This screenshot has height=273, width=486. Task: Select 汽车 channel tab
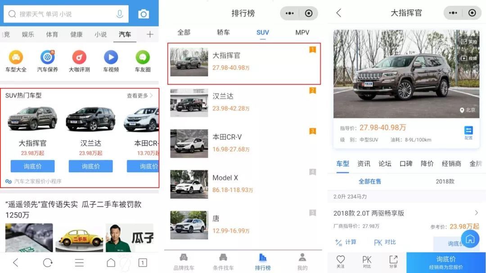125,34
